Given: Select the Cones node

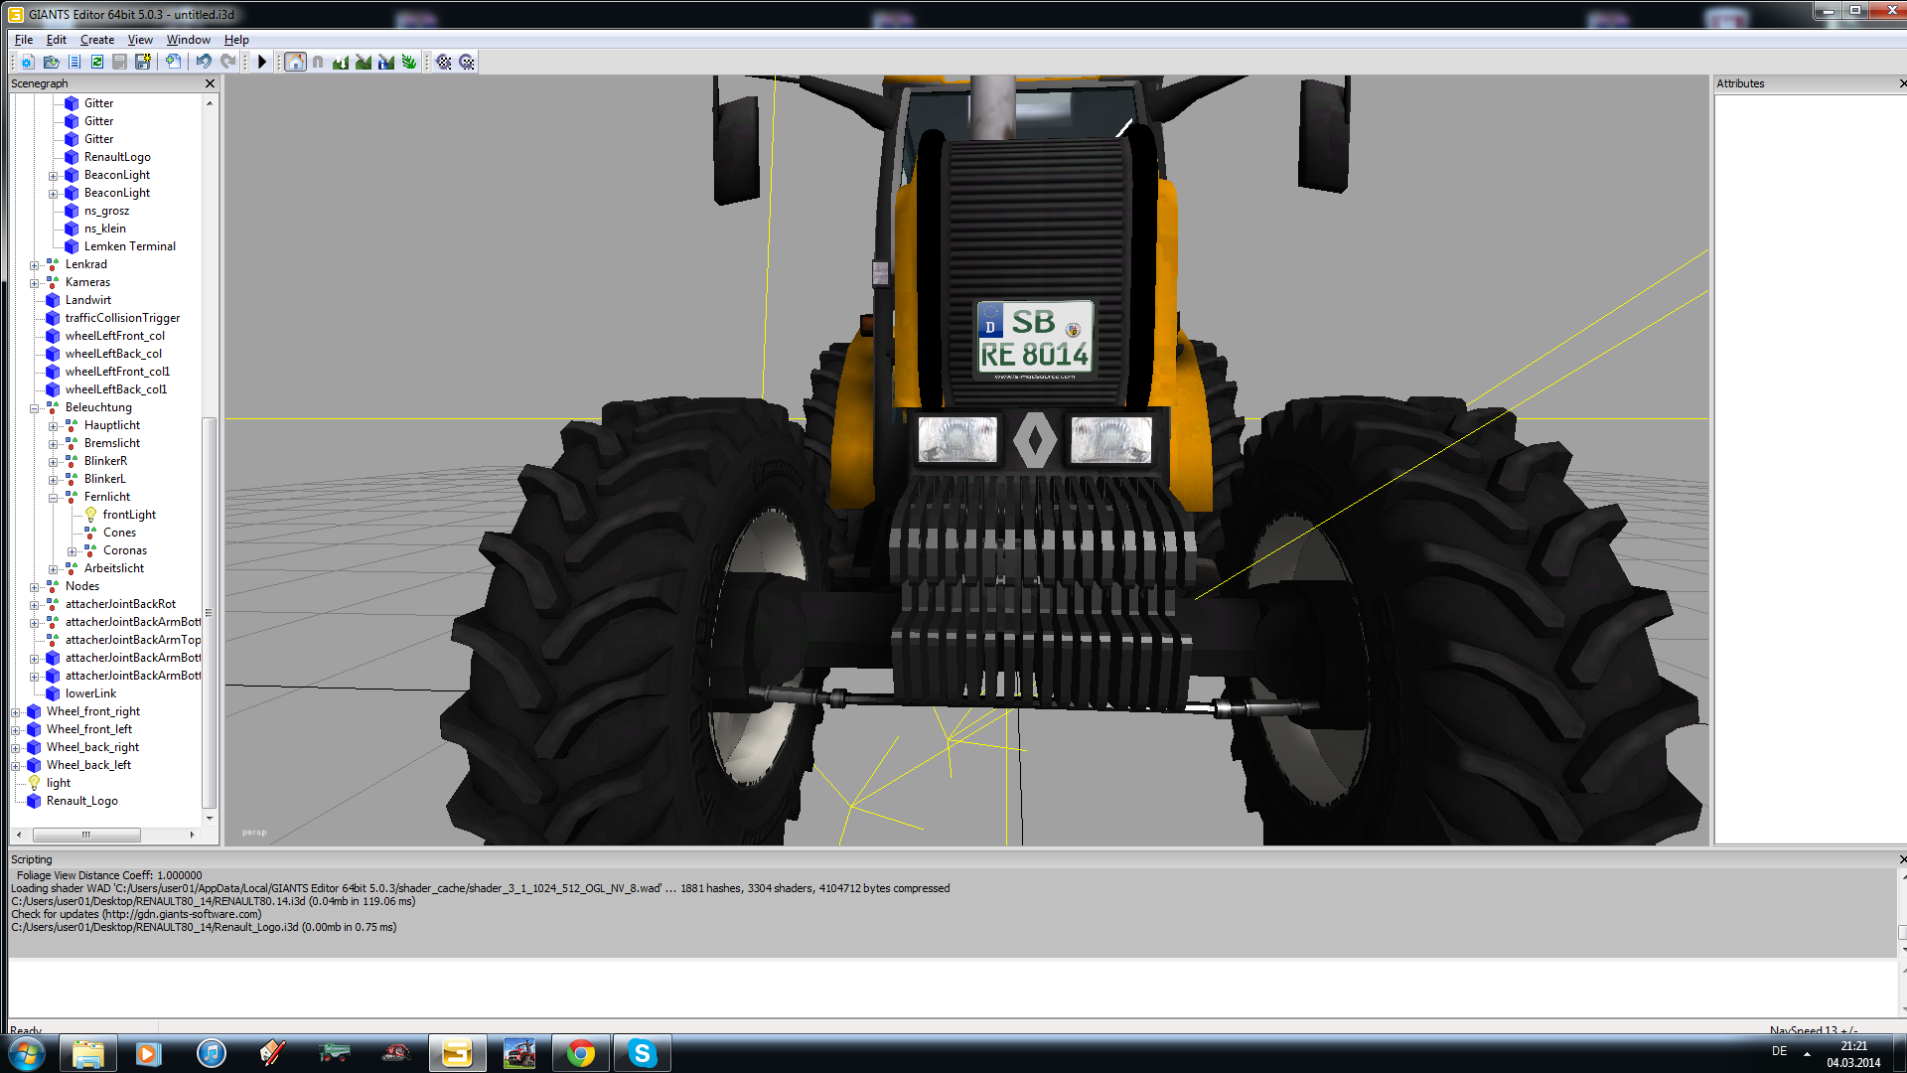Looking at the screenshot, I should click(119, 533).
